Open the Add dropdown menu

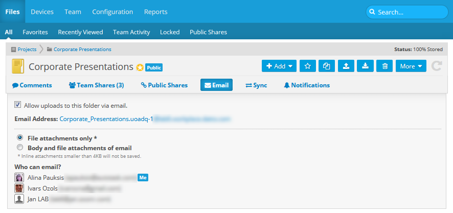279,66
